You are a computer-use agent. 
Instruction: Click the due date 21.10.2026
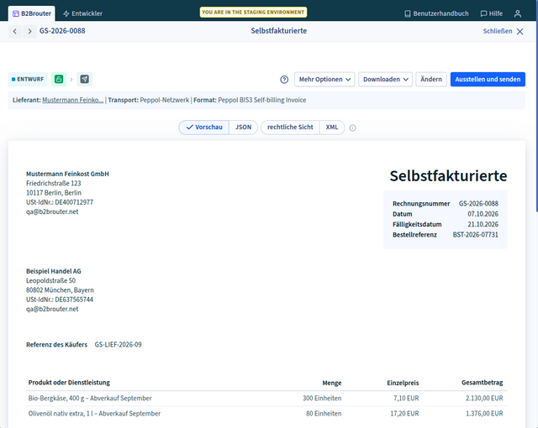click(x=483, y=225)
